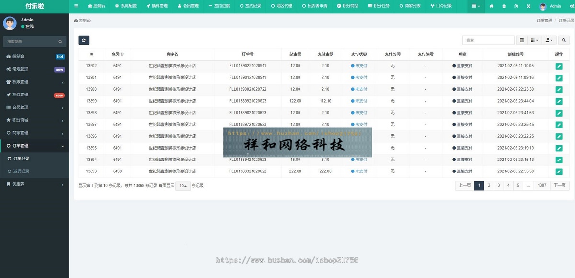
Task: Click the trash (clear cache) icon in top bar
Action: coord(504,6)
